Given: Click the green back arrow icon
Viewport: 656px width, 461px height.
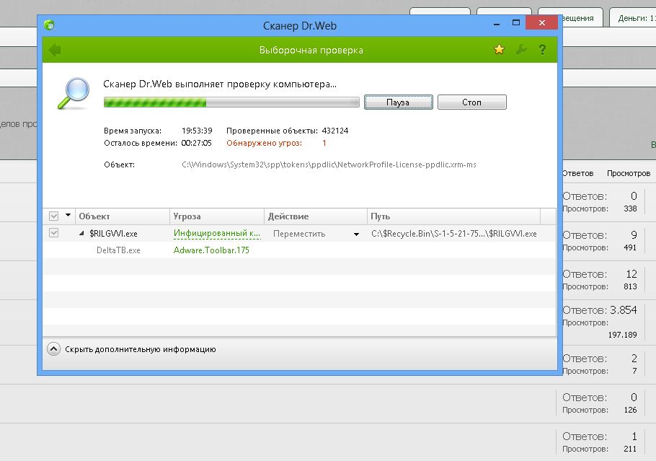Looking at the screenshot, I should point(55,50).
